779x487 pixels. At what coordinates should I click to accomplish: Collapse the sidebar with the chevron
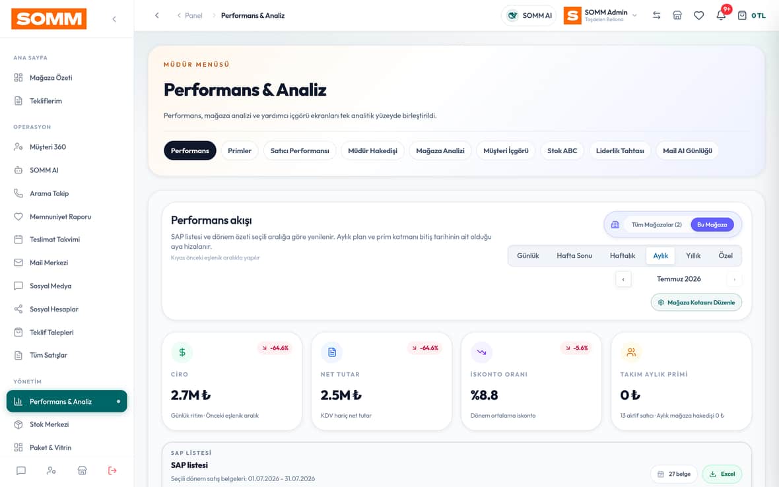pos(114,19)
